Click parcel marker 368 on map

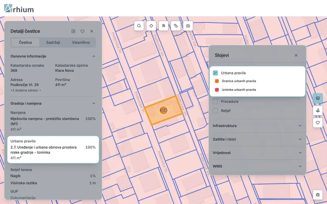pos(163,110)
